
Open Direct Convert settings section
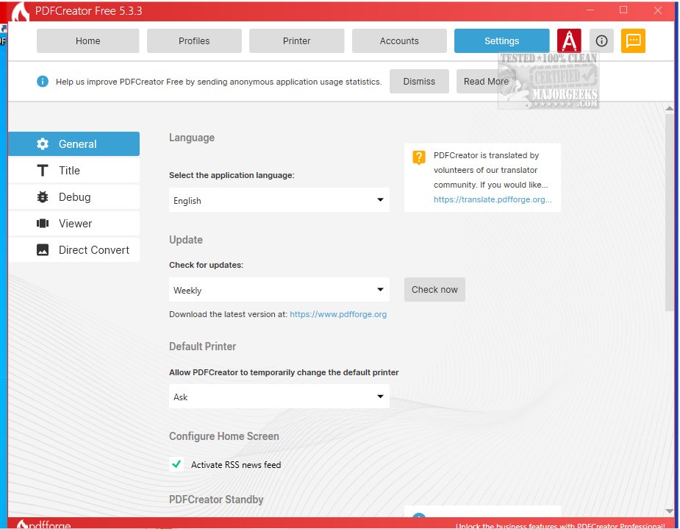(x=74, y=250)
